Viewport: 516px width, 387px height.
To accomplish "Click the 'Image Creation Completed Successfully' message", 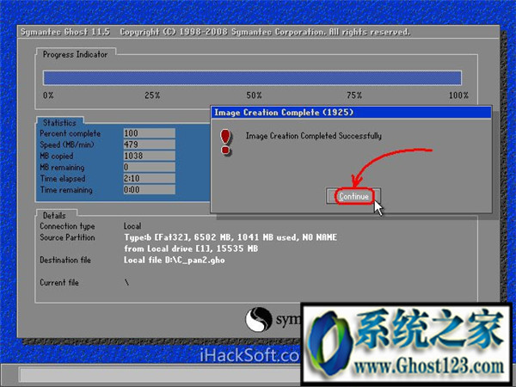I will [x=314, y=136].
